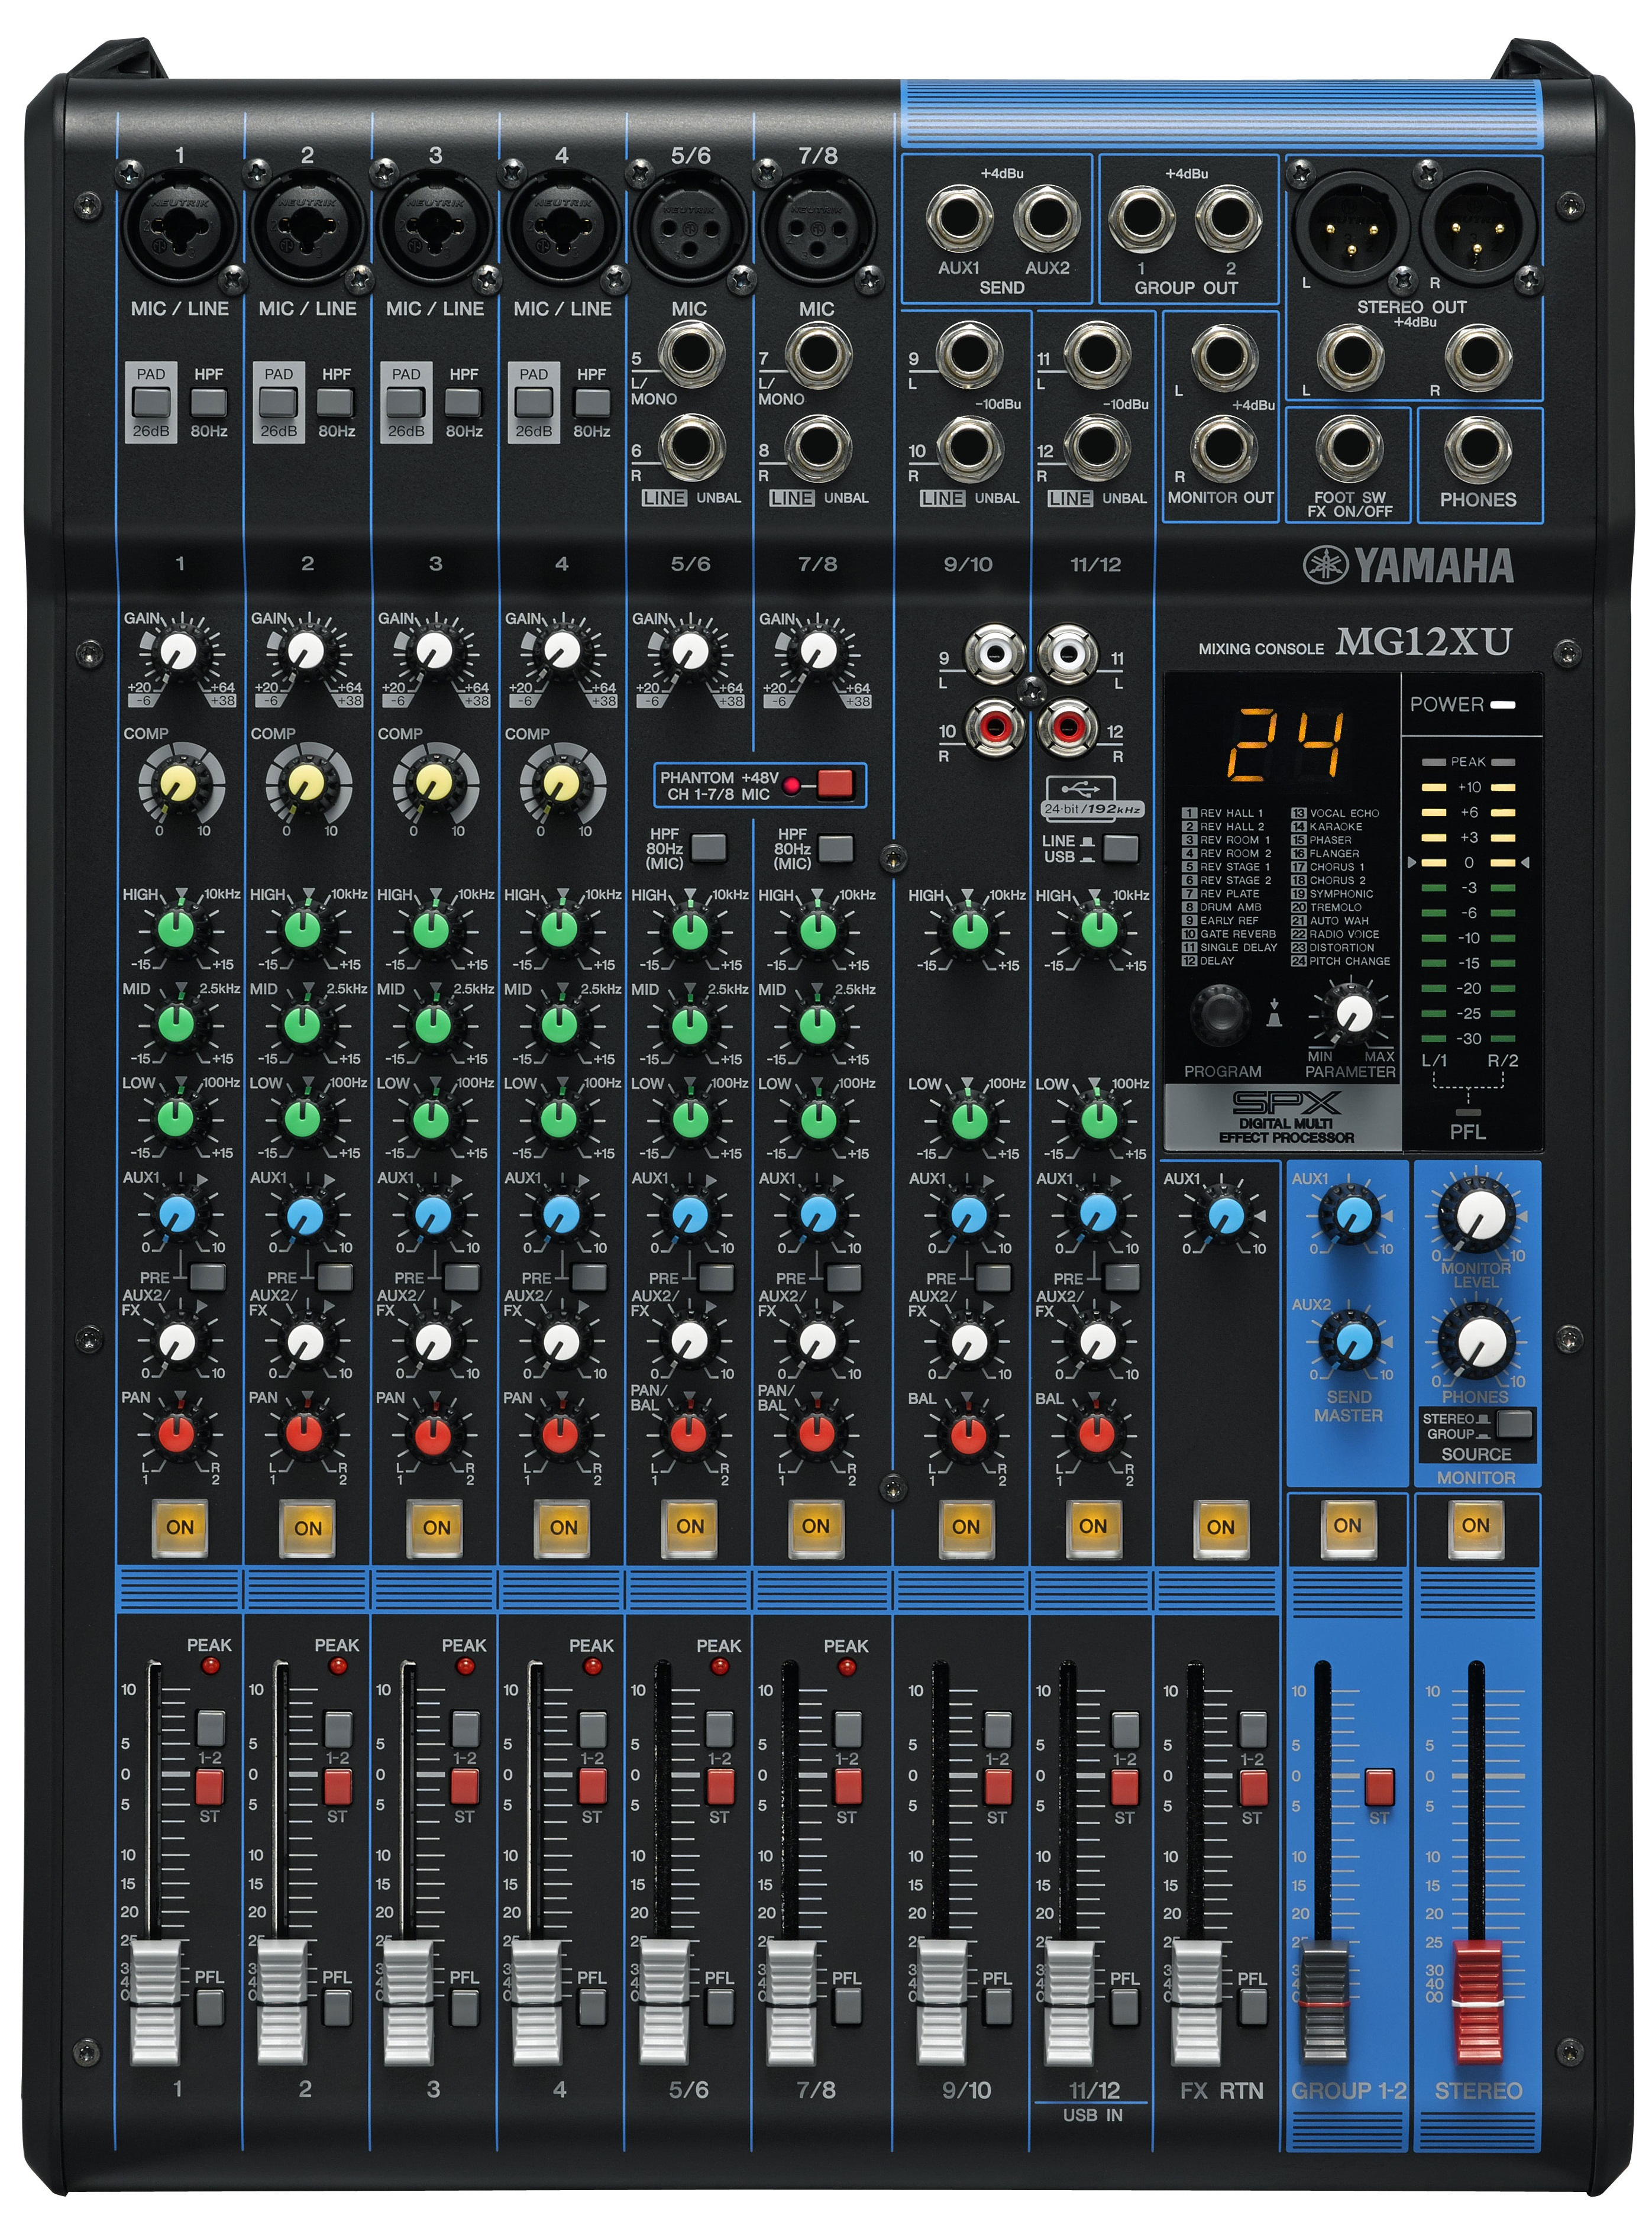Click the DRUM AMB program entry
1652x2215 pixels.
1222,907
